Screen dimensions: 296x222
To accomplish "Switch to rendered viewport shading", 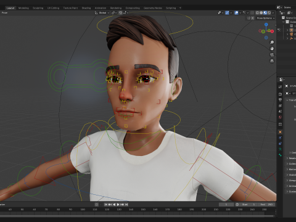I will [x=269, y=13].
